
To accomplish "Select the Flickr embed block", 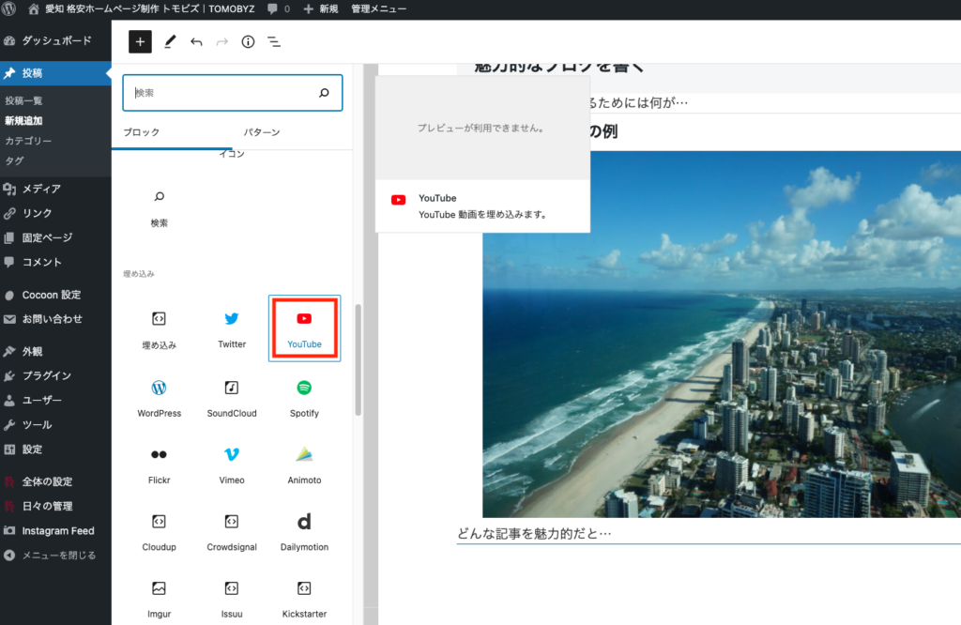I will click(159, 464).
